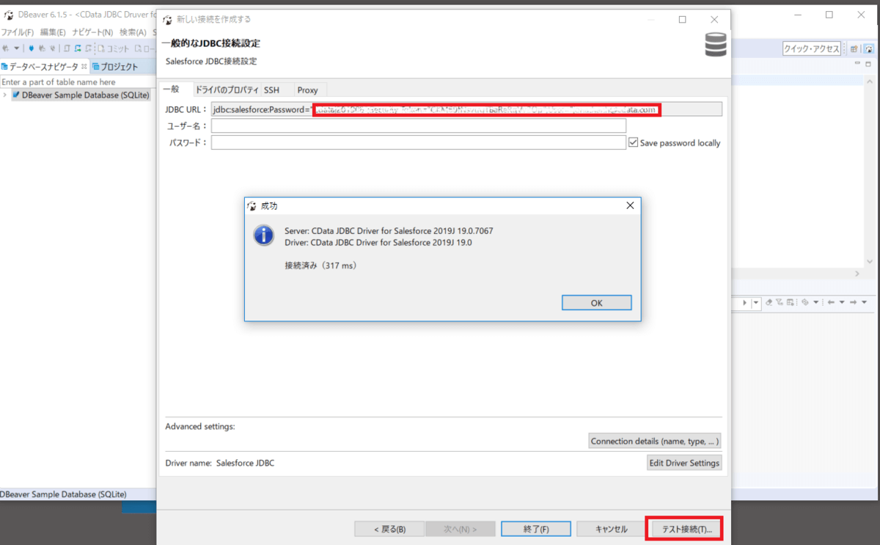The width and height of the screenshot is (880, 545).
Task: Click the new connection plug icon
Action: coord(6,48)
